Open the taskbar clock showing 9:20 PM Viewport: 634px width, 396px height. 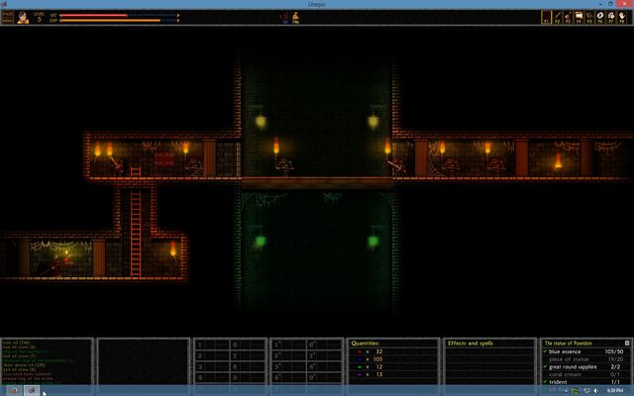614,390
